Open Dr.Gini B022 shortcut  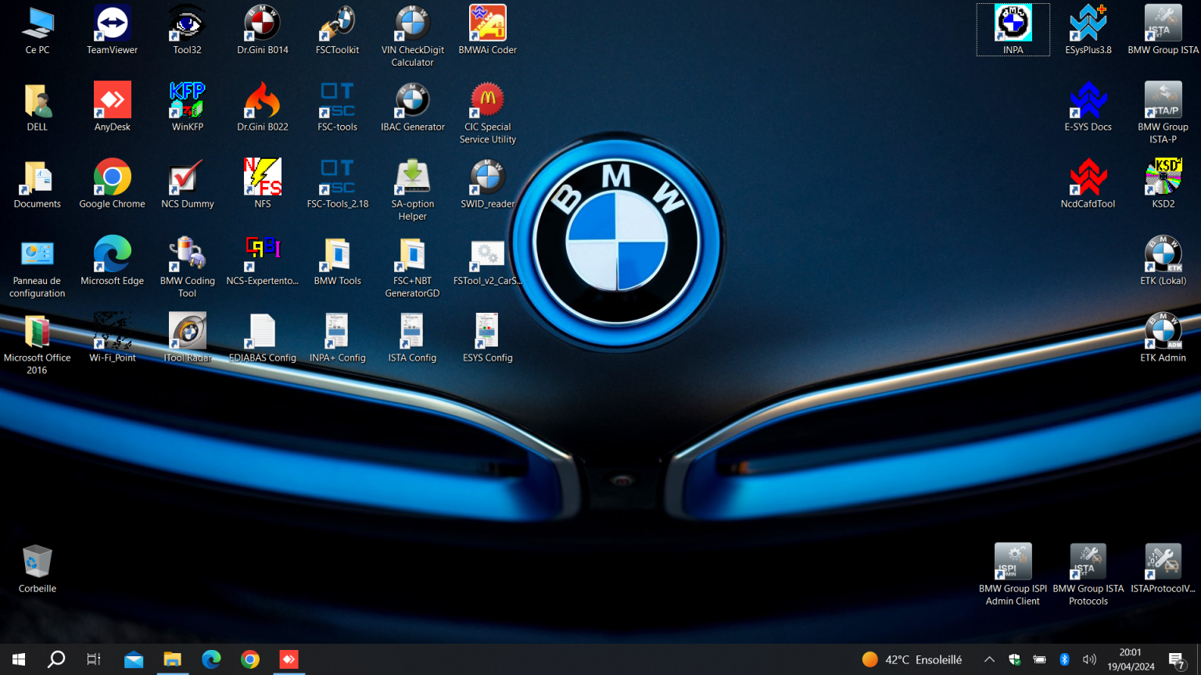pyautogui.click(x=262, y=106)
